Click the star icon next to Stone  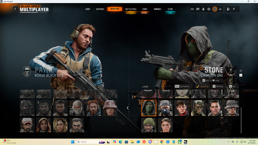[241, 71]
